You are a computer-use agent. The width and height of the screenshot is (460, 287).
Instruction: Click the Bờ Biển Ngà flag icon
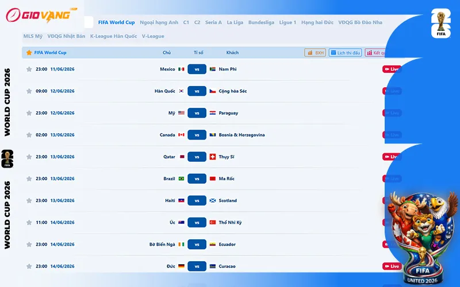pyautogui.click(x=181, y=245)
